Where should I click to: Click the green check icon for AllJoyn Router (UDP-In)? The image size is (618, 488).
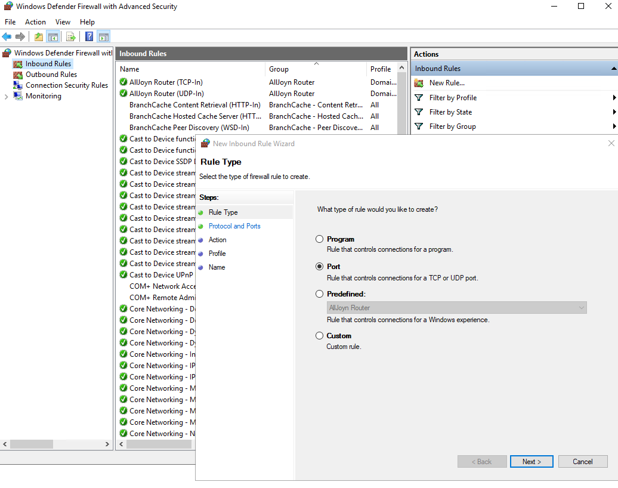click(x=123, y=94)
